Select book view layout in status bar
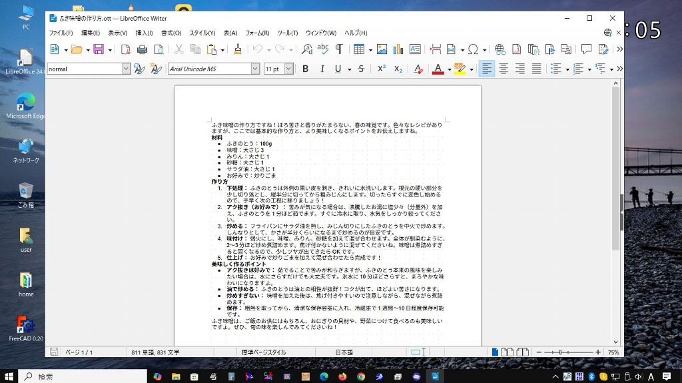This screenshot has height=383, width=682. coord(522,352)
